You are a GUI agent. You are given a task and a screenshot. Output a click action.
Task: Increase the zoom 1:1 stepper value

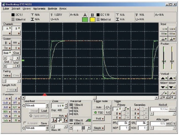pos(66,104)
